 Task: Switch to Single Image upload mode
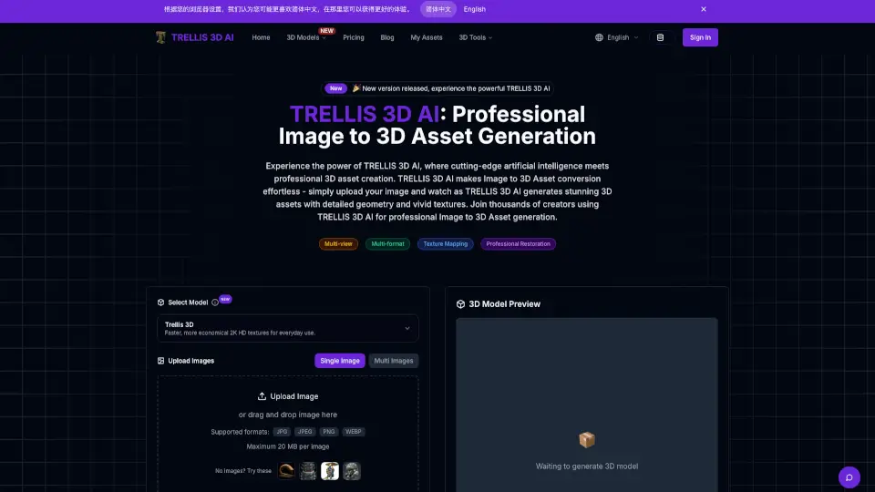(x=340, y=361)
